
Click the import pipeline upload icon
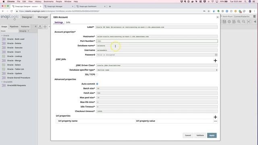tap(40, 27)
